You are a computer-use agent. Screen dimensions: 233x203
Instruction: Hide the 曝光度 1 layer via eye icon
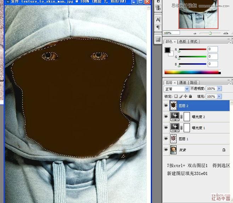(x=166, y=127)
